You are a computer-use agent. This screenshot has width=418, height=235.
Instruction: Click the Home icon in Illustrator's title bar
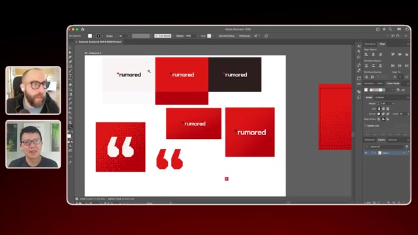(x=83, y=29)
